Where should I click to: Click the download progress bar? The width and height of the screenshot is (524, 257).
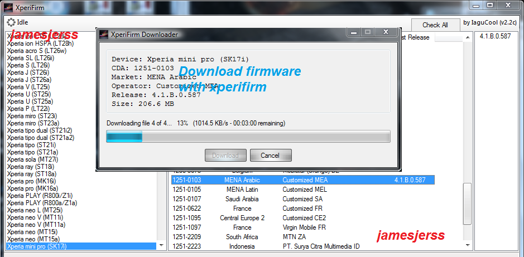click(x=248, y=137)
